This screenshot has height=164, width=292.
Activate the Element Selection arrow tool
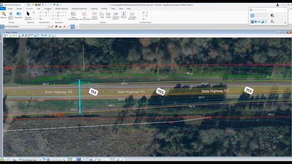click(x=28, y=15)
